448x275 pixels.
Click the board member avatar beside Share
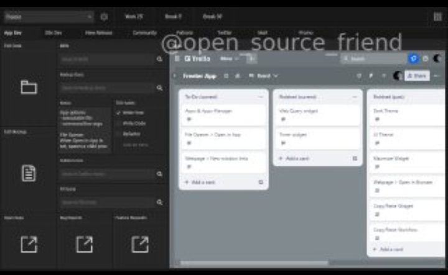tap(398, 76)
